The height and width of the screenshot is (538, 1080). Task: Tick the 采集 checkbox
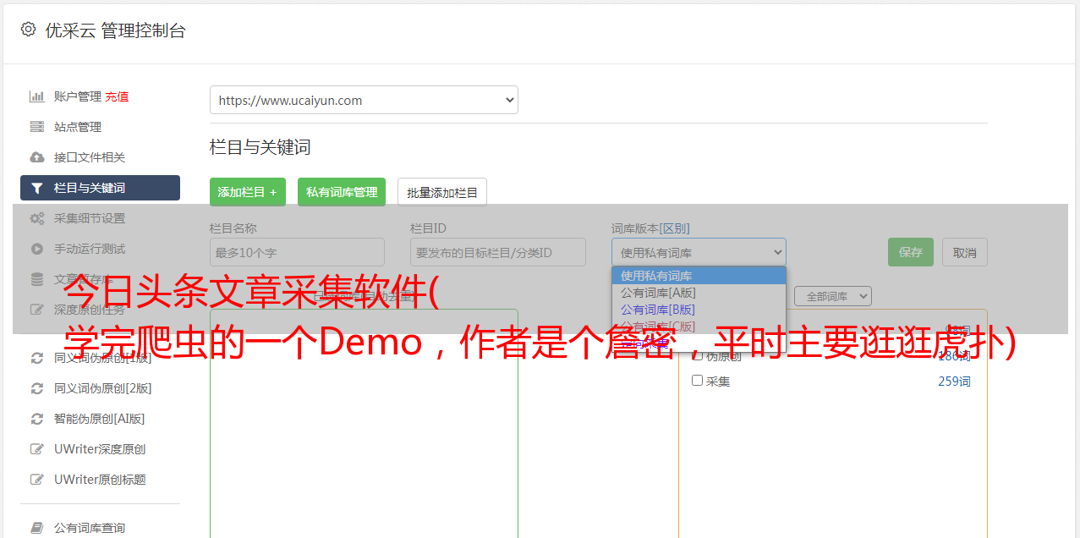698,381
